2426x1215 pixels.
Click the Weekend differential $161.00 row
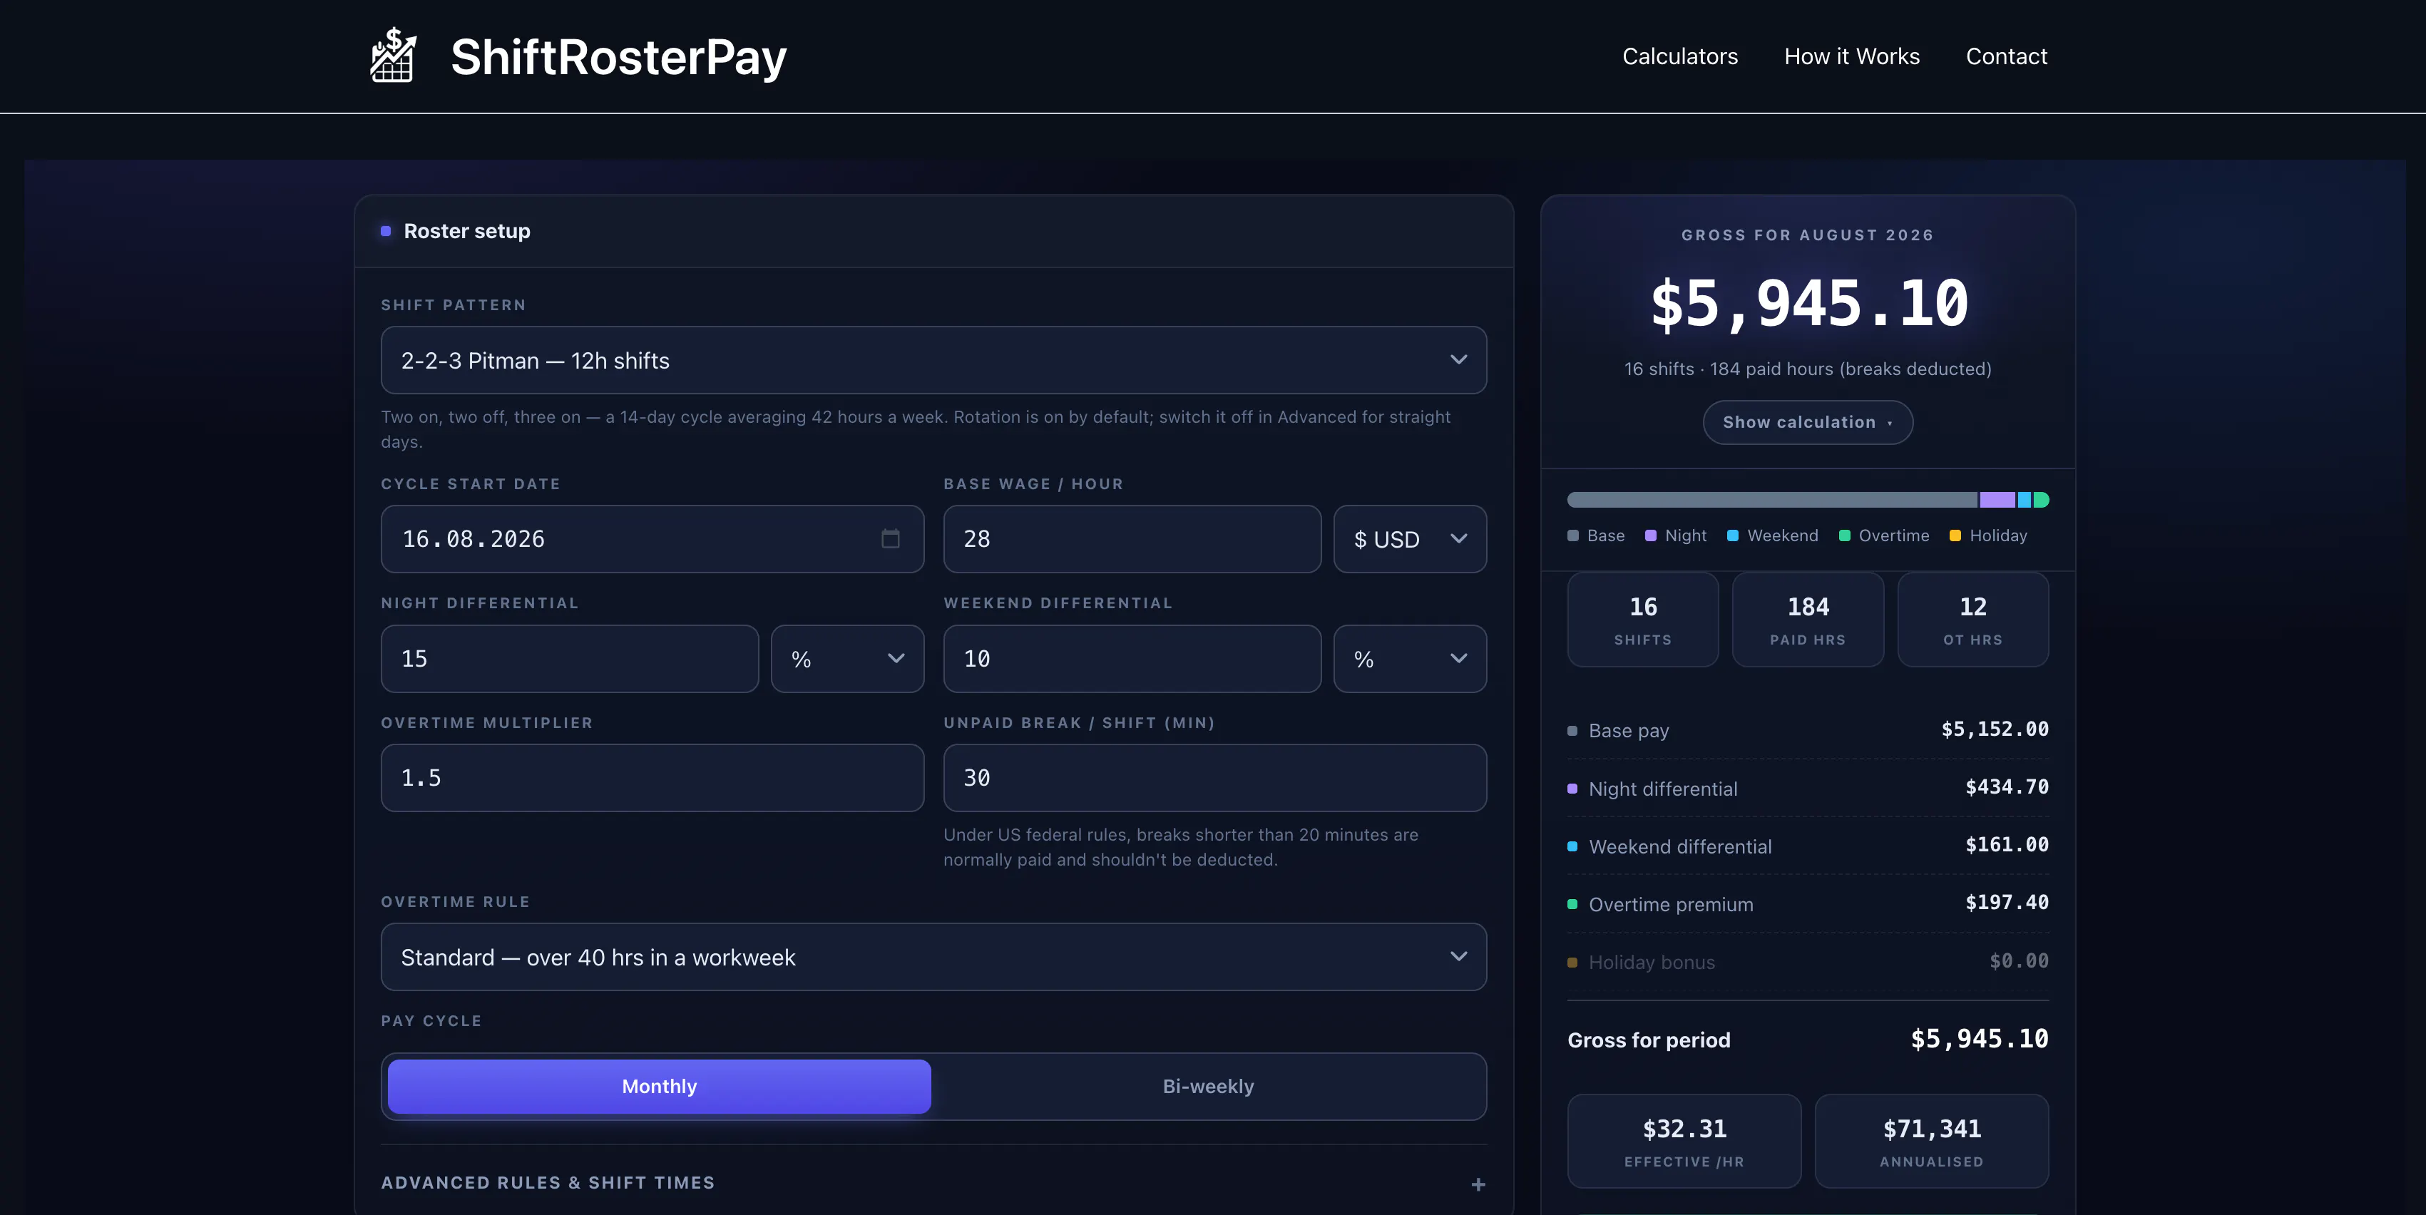click(1807, 846)
